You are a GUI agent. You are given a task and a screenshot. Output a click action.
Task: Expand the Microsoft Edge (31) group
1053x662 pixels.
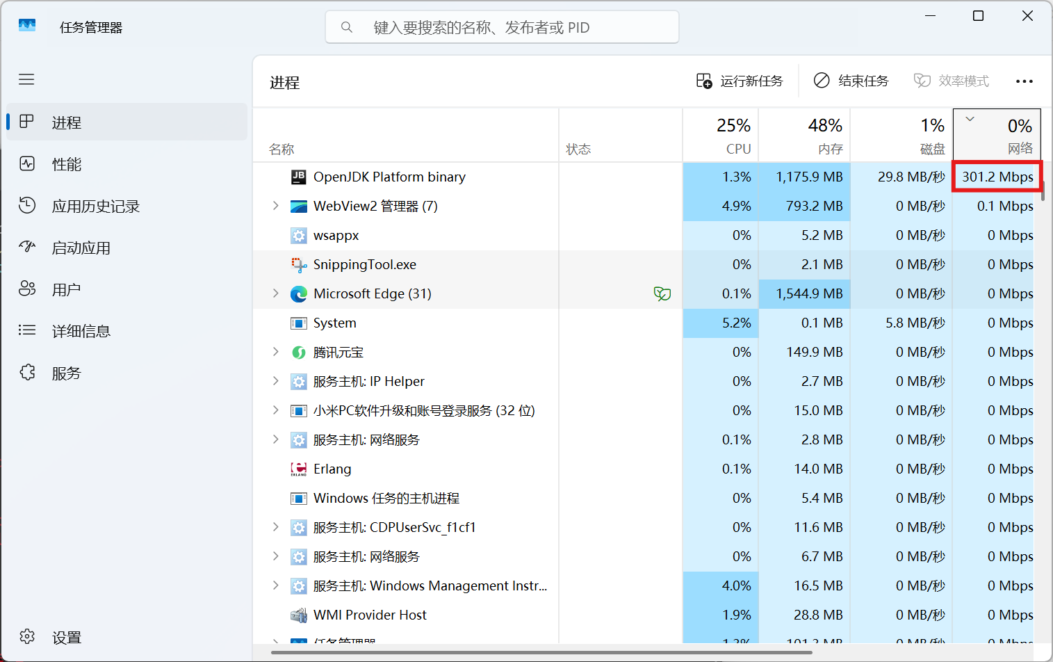click(x=276, y=293)
